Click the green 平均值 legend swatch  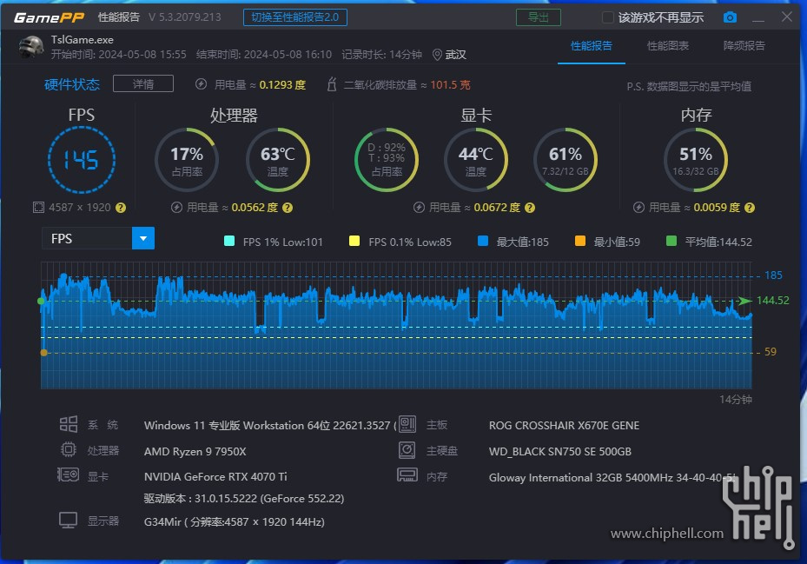671,241
